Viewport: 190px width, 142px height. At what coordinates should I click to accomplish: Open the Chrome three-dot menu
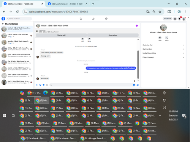click(x=186, y=12)
